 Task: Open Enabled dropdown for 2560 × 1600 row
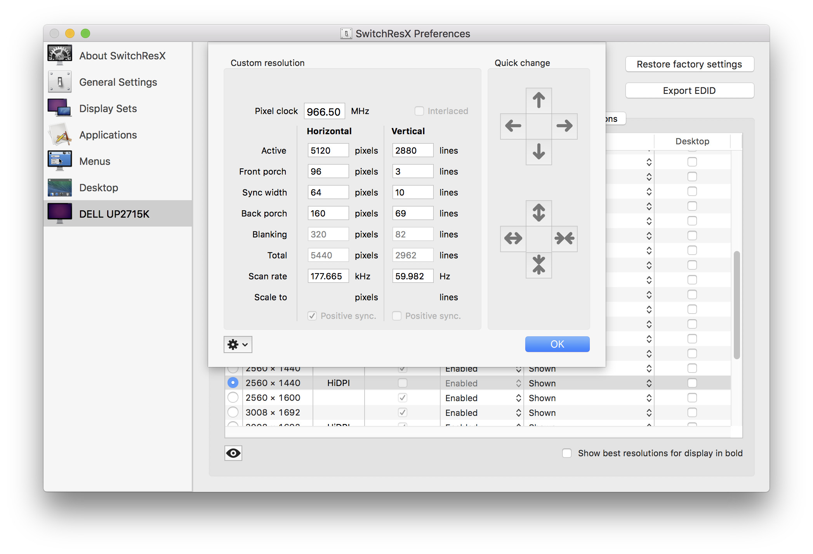point(482,398)
